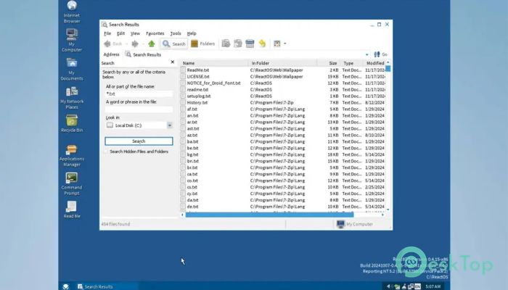The image size is (508, 290).
Task: Select the cy.txt file icon
Action: 183,194
